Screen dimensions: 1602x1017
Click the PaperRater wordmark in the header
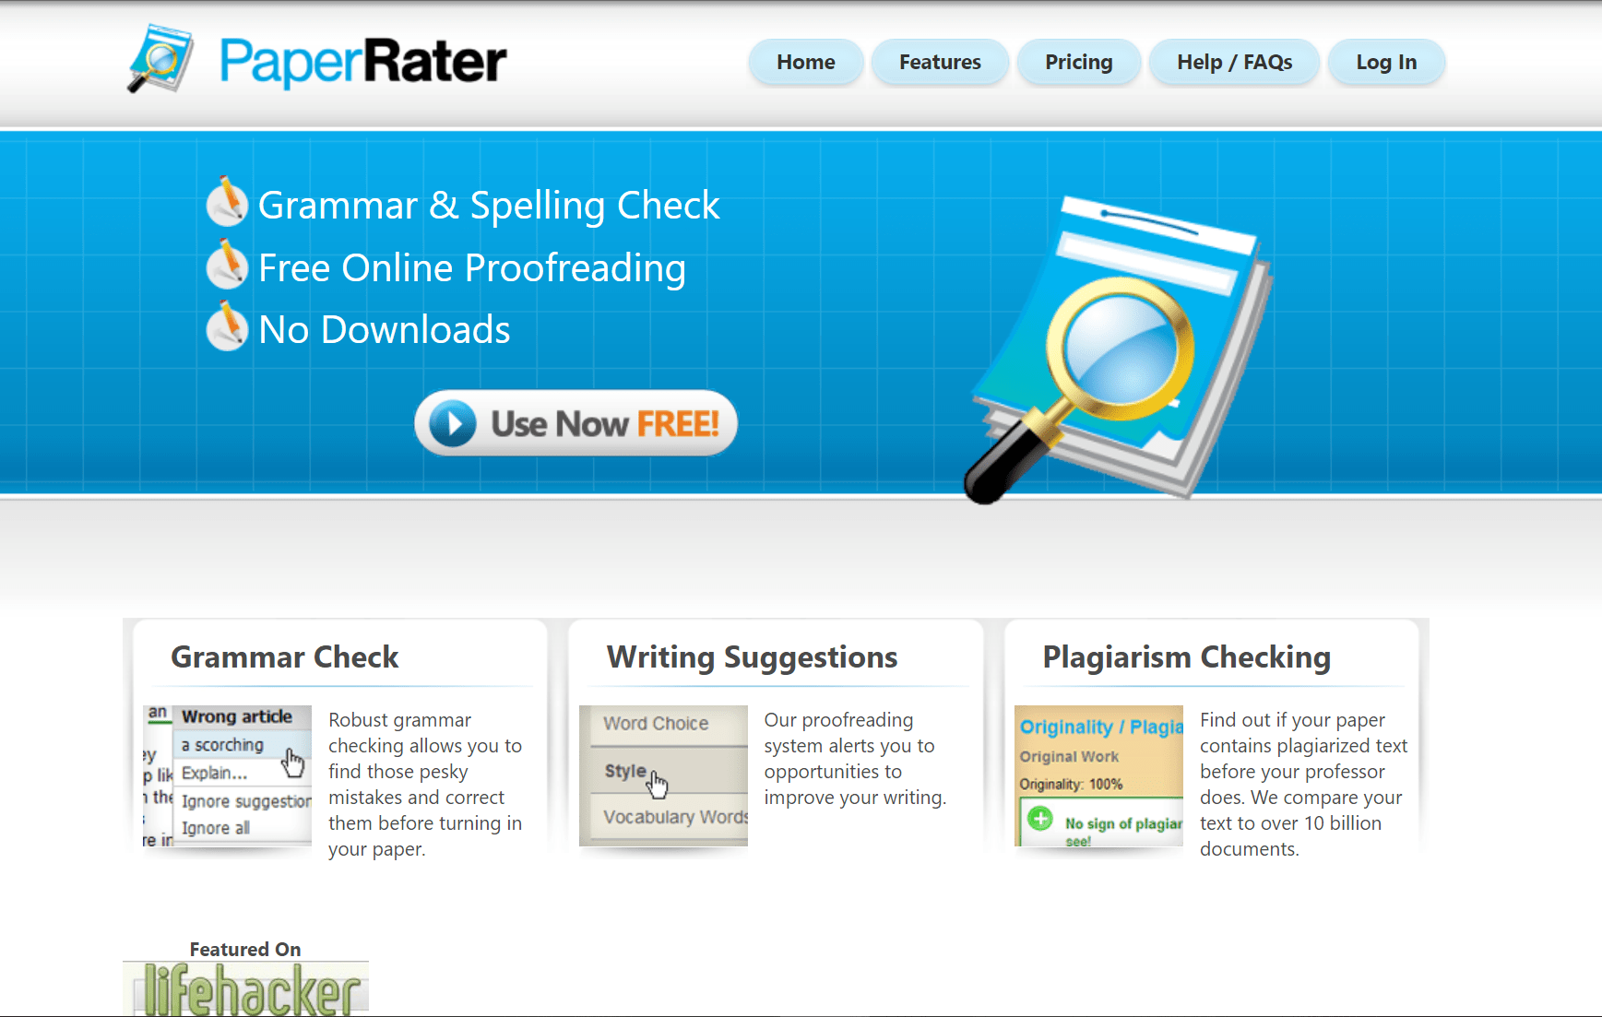pos(362,62)
